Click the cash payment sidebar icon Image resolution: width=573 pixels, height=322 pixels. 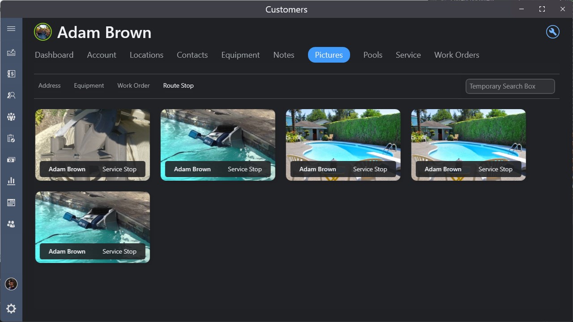click(11, 160)
